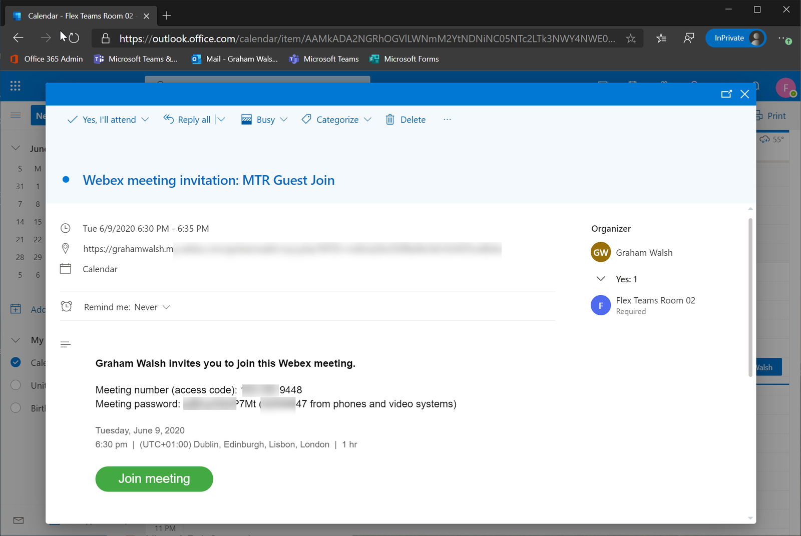Screen dimensions: 801x536
Task: Collapse the folder pane with the hamburger icon
Action: tap(16, 115)
